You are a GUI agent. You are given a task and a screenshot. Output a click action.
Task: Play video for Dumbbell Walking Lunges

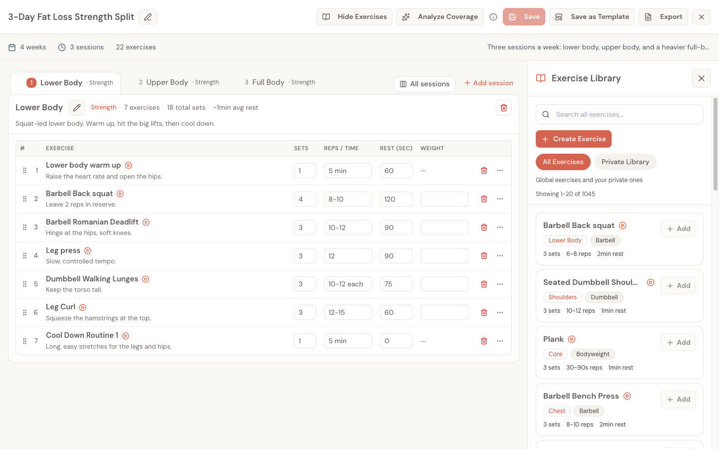[145, 279]
